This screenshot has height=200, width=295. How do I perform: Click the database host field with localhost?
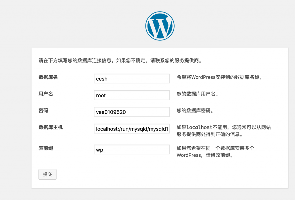[x=132, y=128]
